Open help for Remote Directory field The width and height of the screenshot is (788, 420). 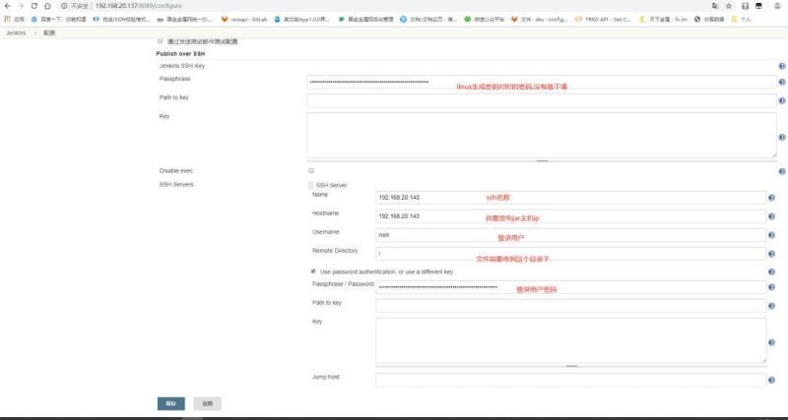(x=770, y=254)
